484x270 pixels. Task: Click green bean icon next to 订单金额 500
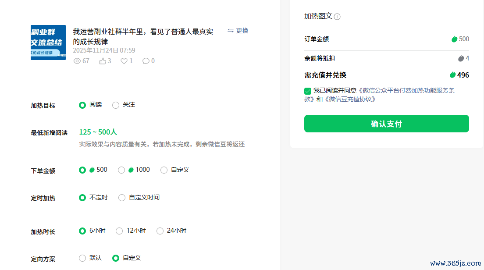click(455, 39)
